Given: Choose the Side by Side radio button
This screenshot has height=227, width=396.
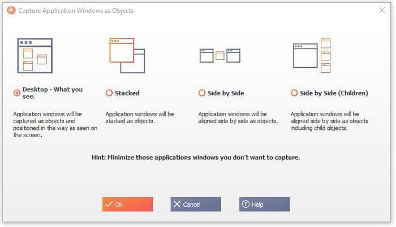Looking at the screenshot, I should click(202, 93).
